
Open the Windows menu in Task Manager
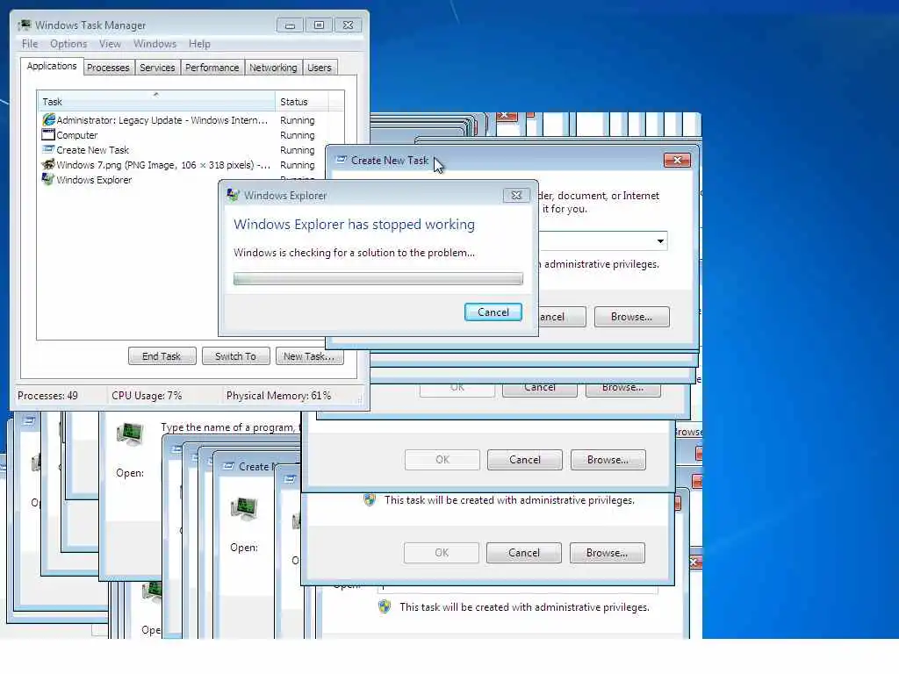click(155, 44)
